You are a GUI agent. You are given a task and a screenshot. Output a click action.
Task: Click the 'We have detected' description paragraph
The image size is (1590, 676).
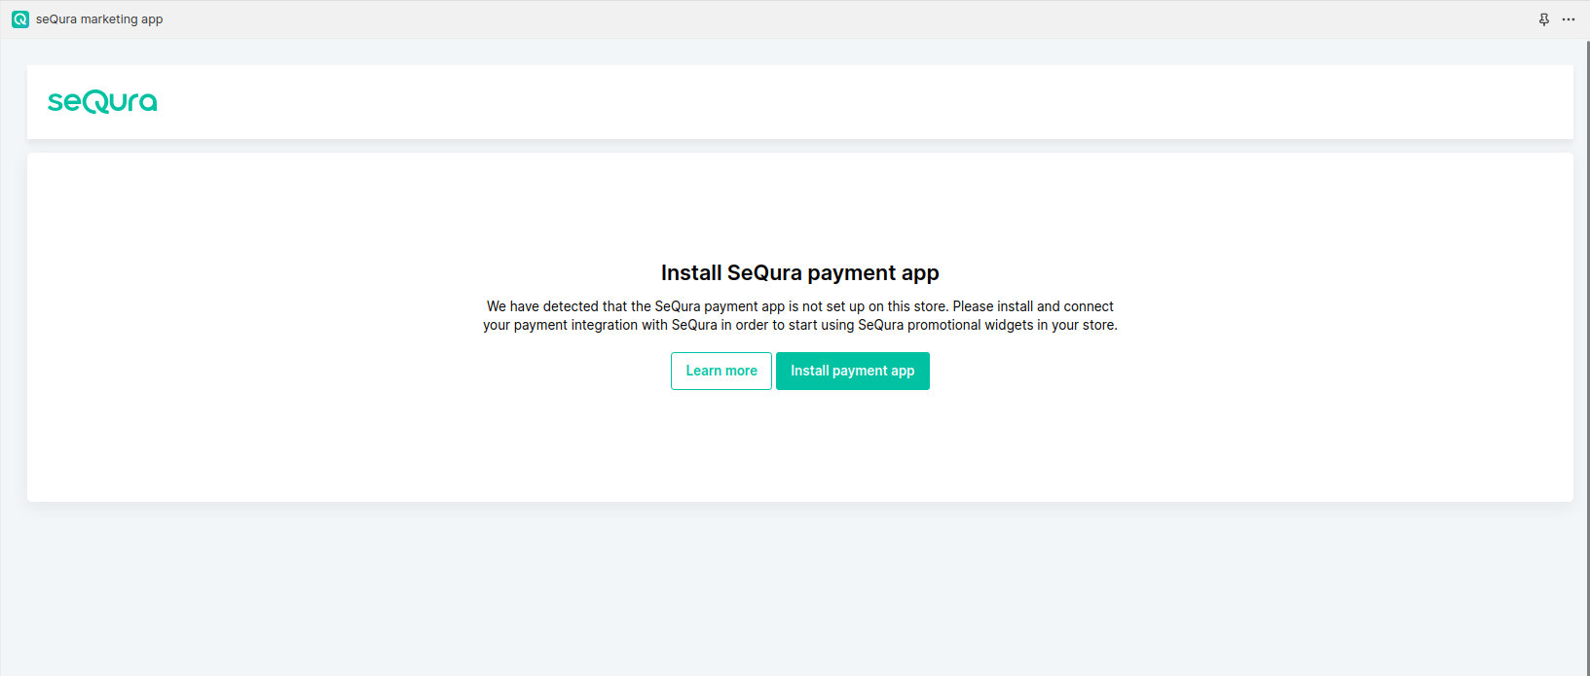[799, 315]
